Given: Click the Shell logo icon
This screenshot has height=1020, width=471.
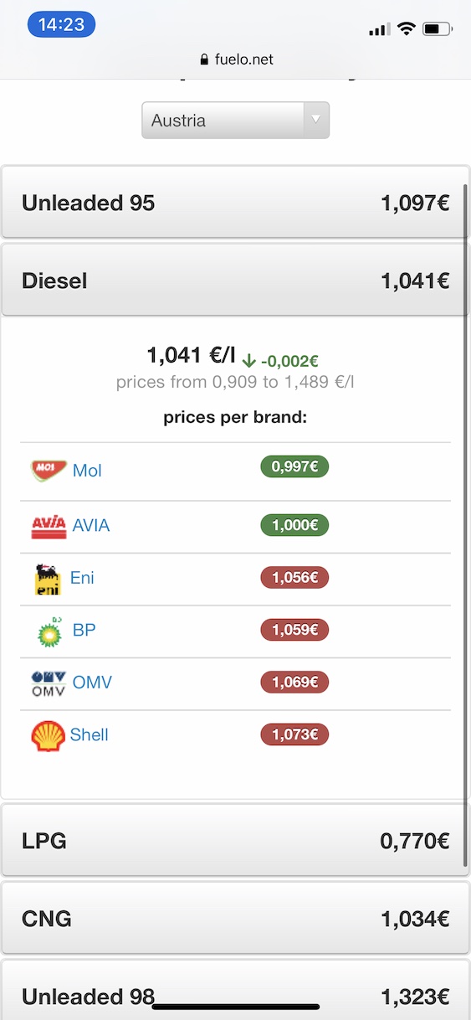Looking at the screenshot, I should coord(49,735).
